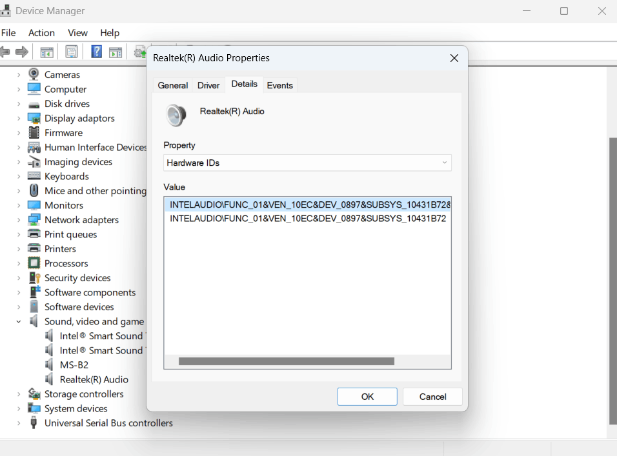Click OK in the Properties dialog

(x=367, y=397)
